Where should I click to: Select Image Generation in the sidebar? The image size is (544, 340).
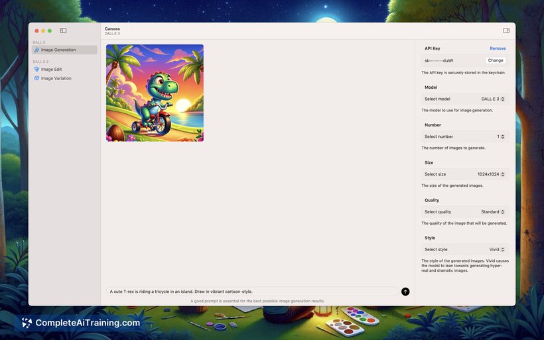(58, 50)
